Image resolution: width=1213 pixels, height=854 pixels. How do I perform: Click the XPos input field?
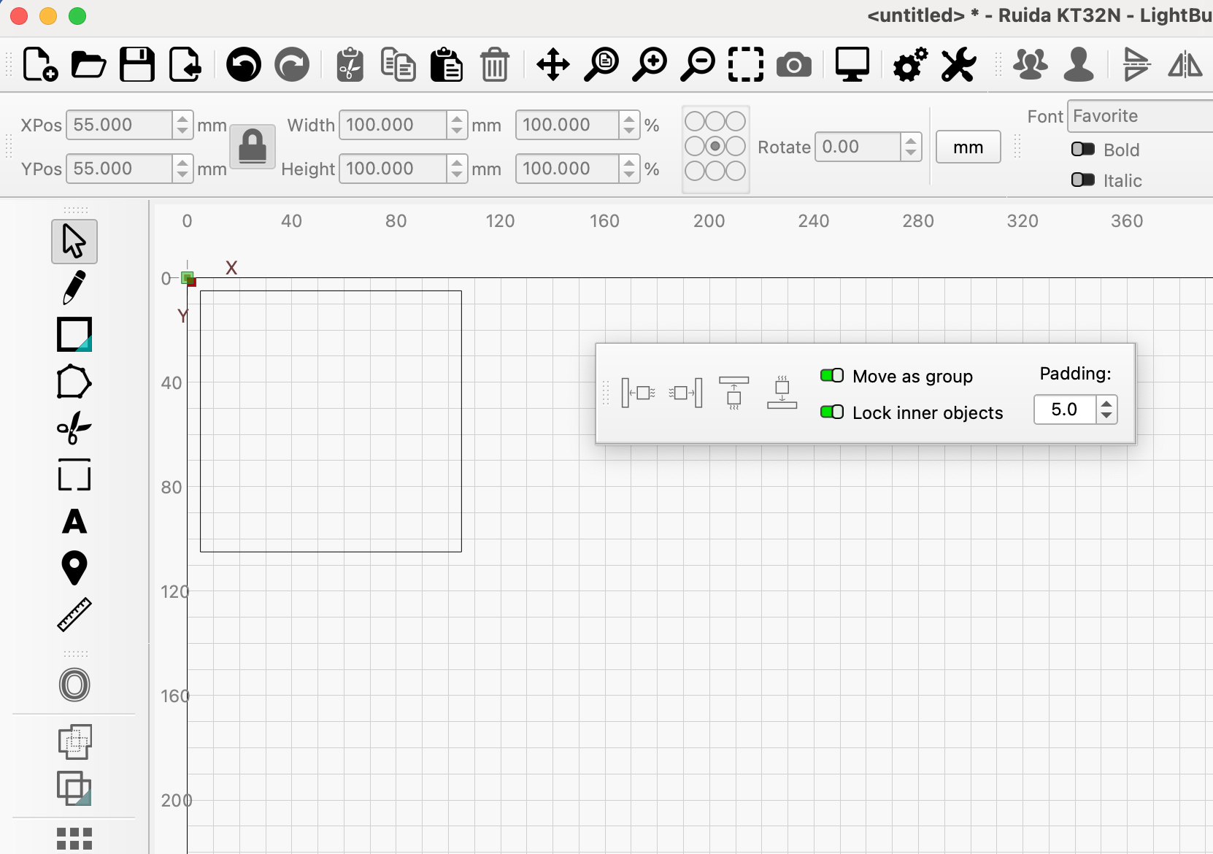coord(120,125)
